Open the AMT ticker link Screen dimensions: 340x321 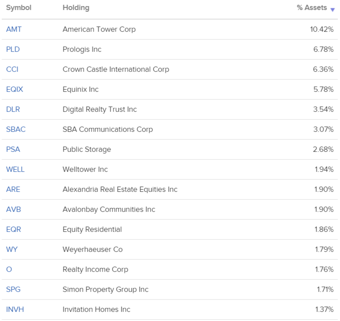(x=14, y=29)
